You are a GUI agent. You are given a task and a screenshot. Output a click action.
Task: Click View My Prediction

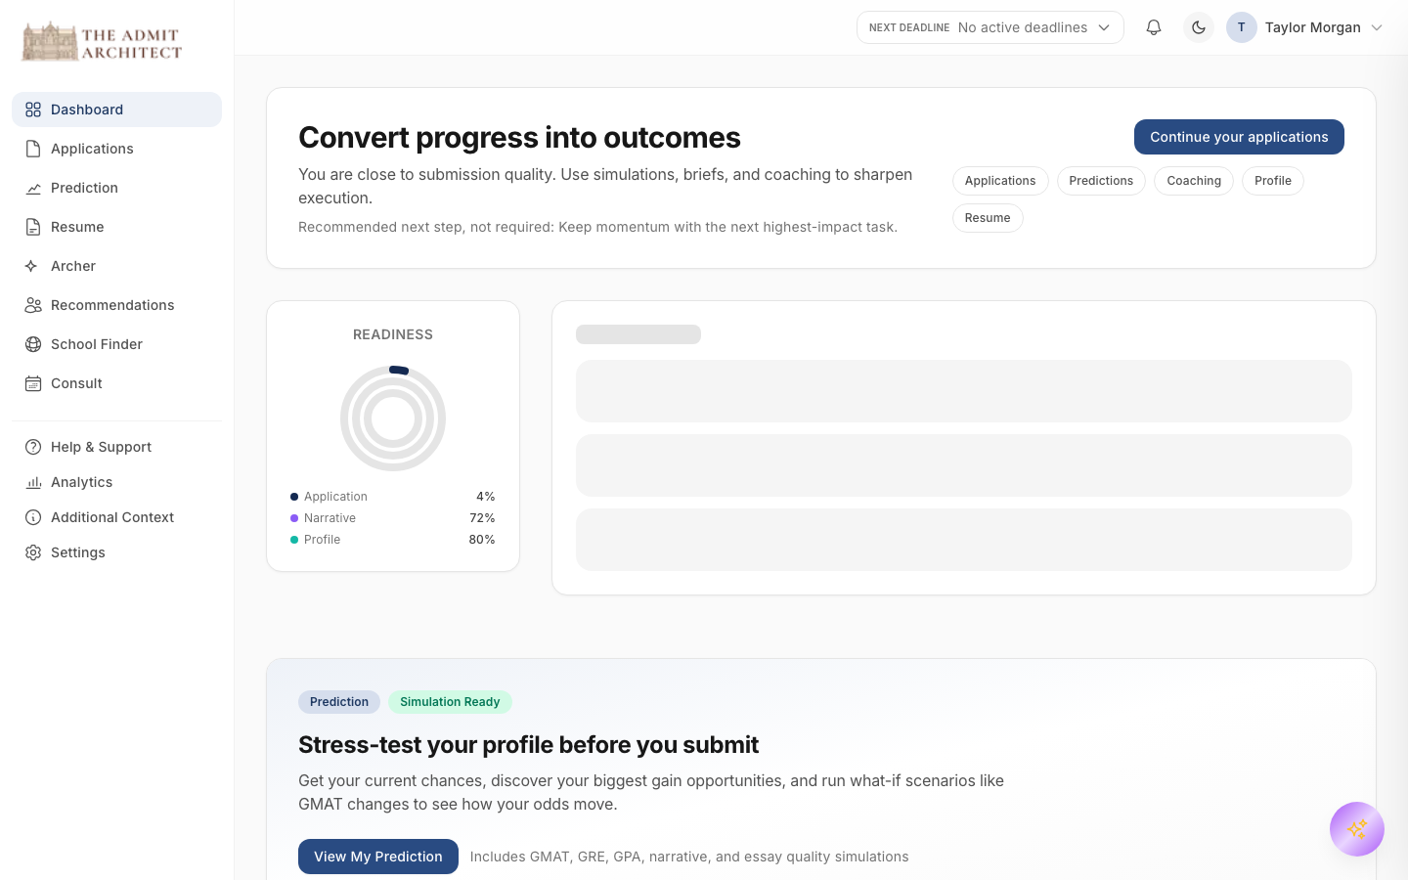pyautogui.click(x=377, y=857)
